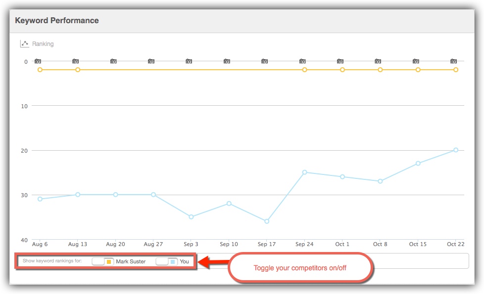Screen dimensions: 484x294
Task: Click the '20' y-axis label
Action: [x=24, y=151]
